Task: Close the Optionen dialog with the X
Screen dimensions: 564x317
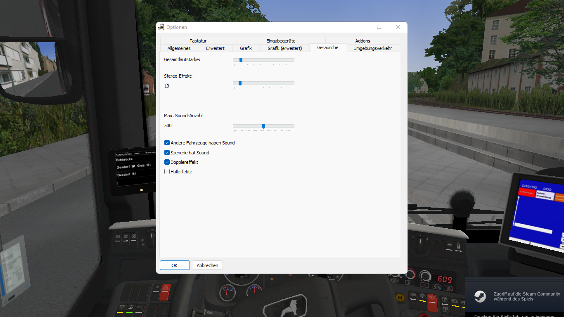Action: [398, 27]
